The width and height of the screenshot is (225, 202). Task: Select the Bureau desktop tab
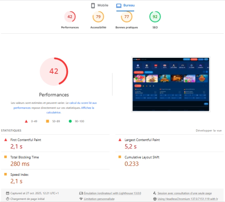[125, 6]
